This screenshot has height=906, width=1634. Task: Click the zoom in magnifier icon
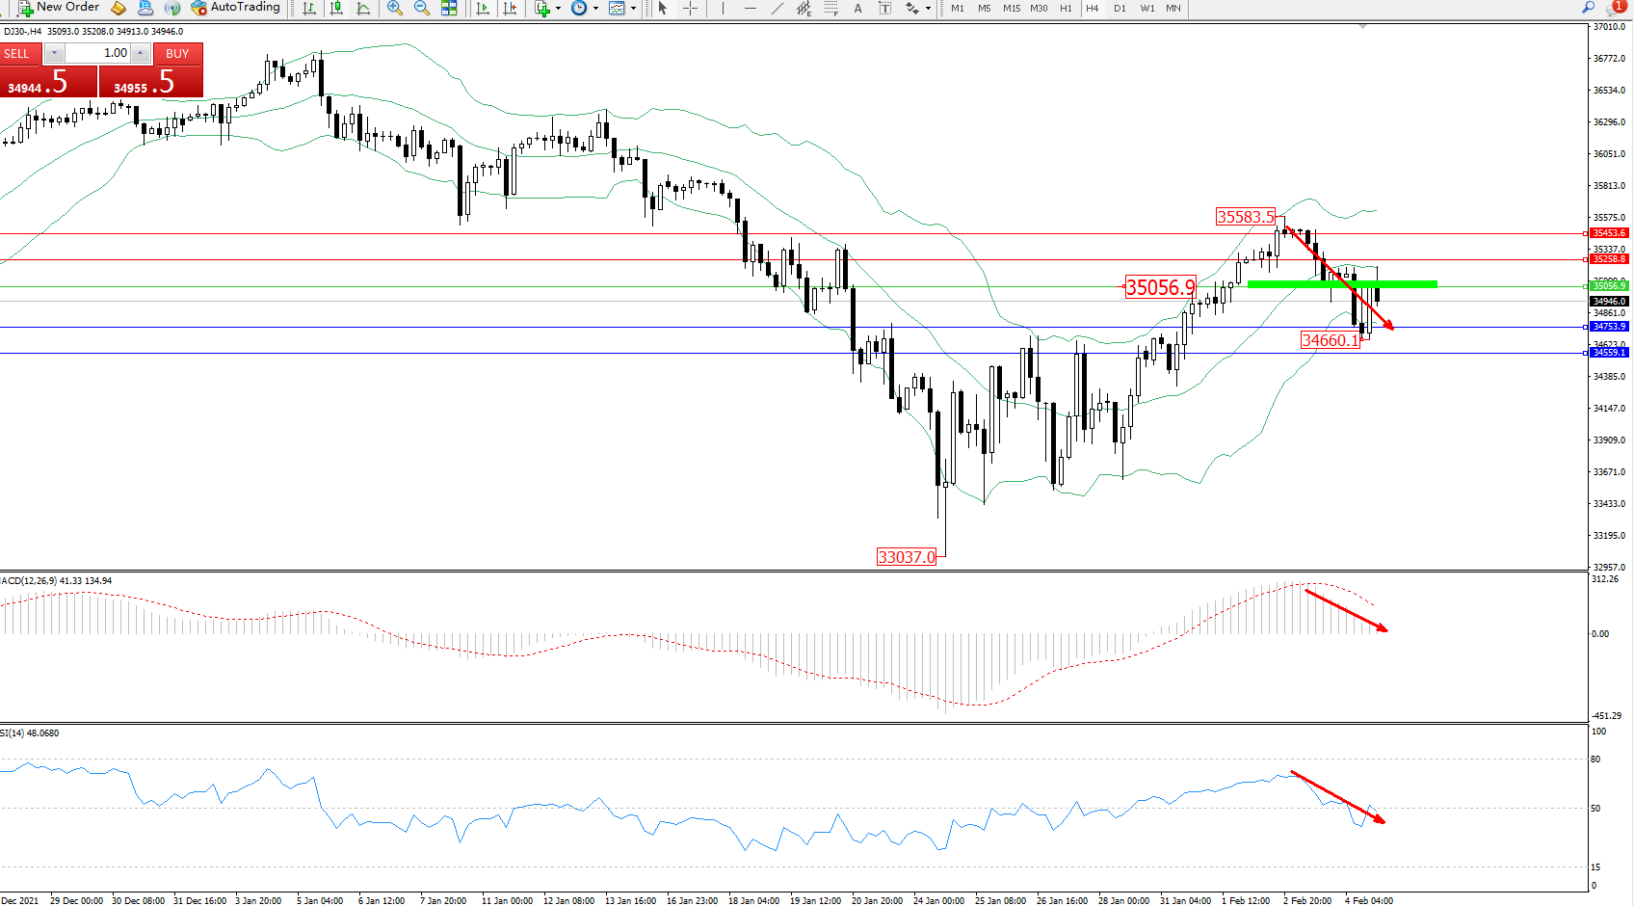[394, 8]
